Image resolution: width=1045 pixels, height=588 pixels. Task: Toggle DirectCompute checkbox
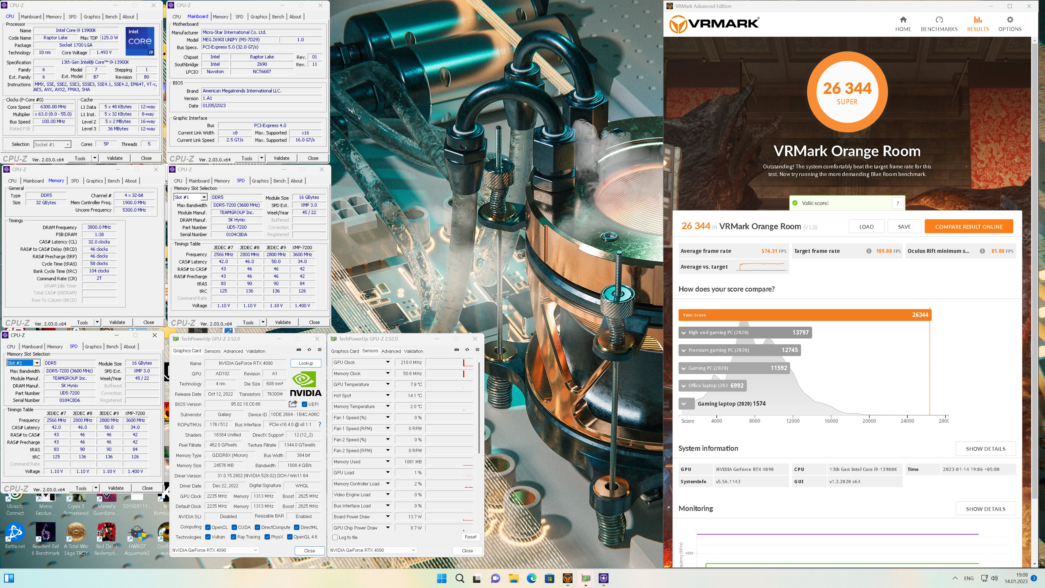(x=257, y=528)
